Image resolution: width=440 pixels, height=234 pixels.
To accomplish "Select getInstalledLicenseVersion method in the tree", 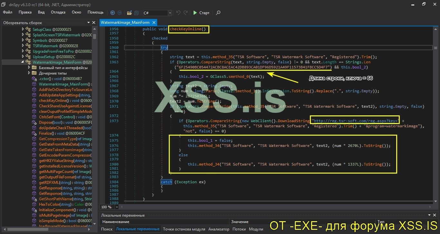I will point(65,166).
